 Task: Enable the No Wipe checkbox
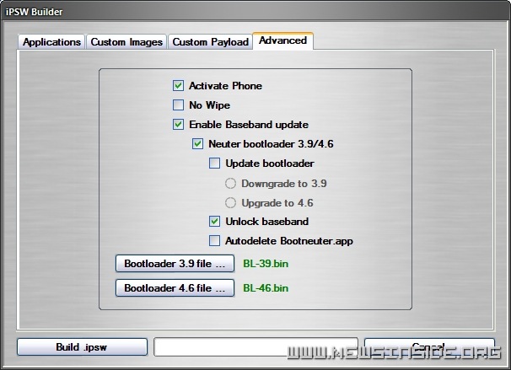(x=178, y=105)
